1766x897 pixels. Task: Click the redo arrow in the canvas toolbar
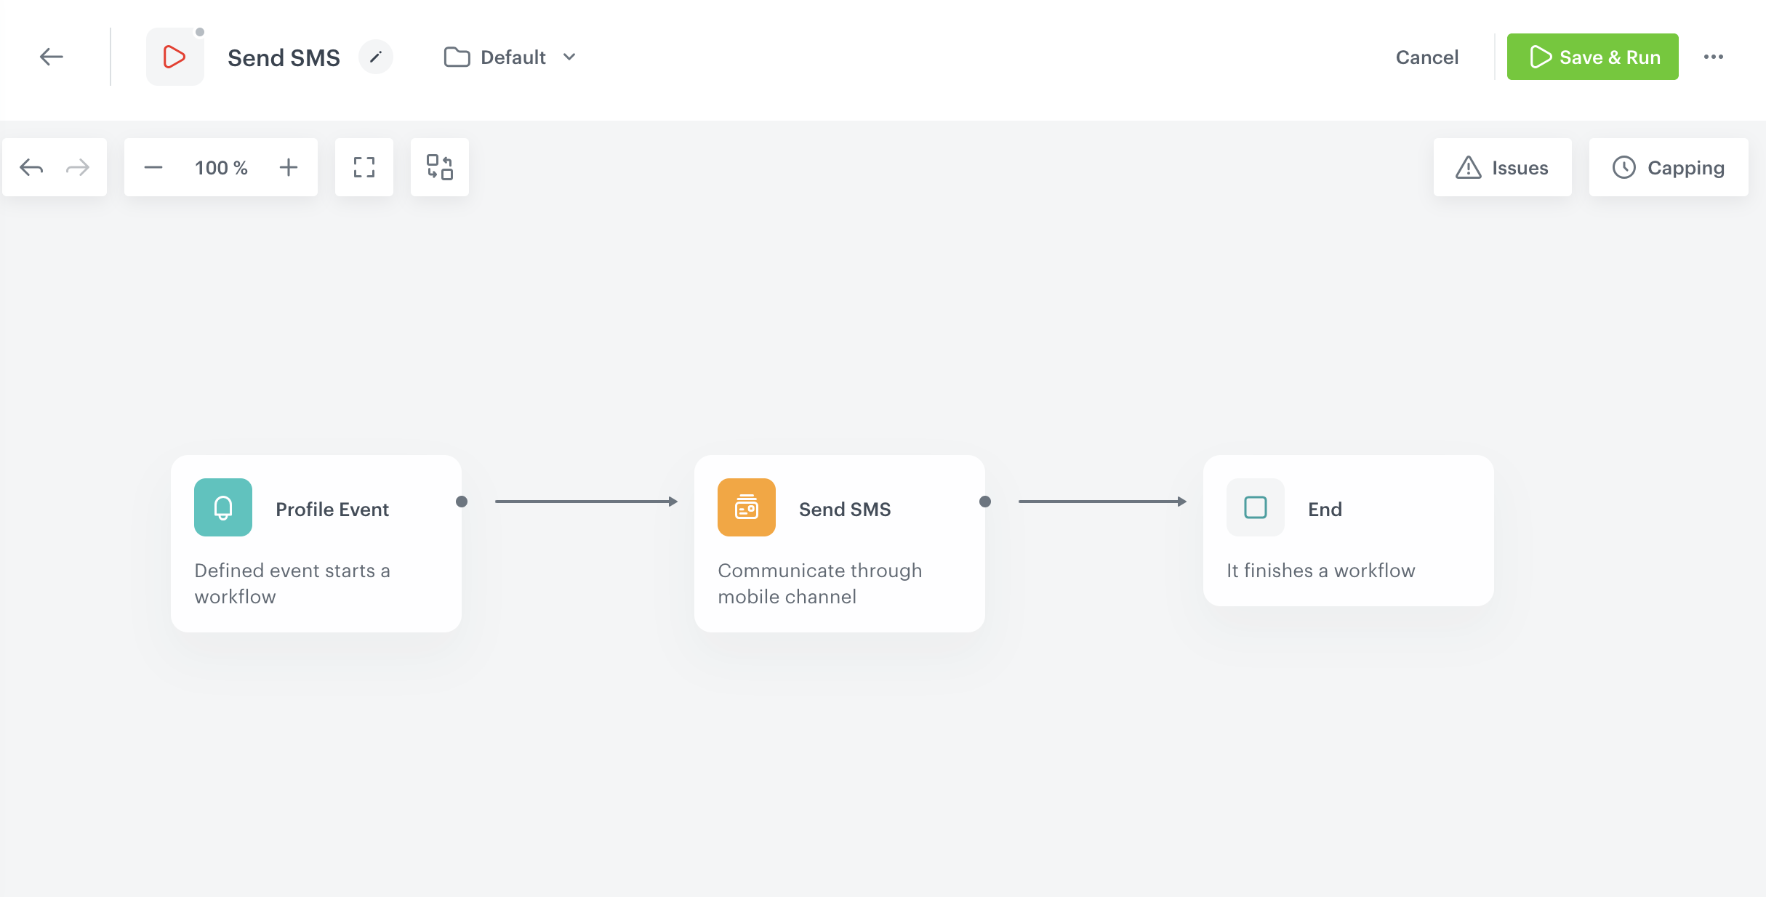(78, 166)
